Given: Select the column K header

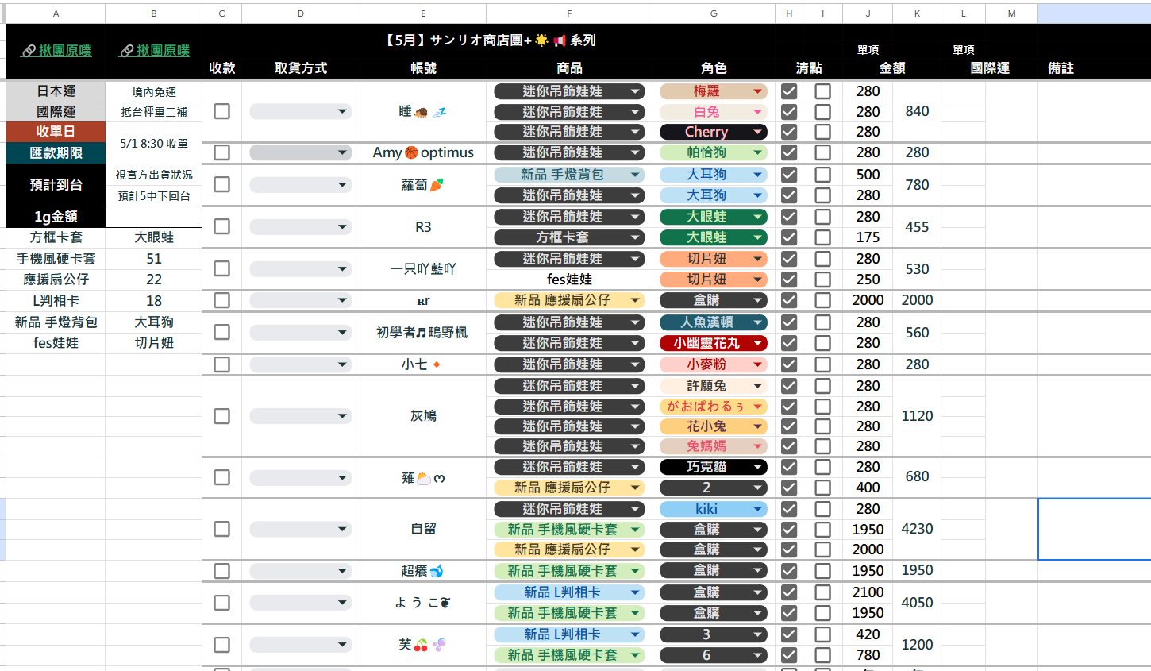Looking at the screenshot, I should point(917,13).
